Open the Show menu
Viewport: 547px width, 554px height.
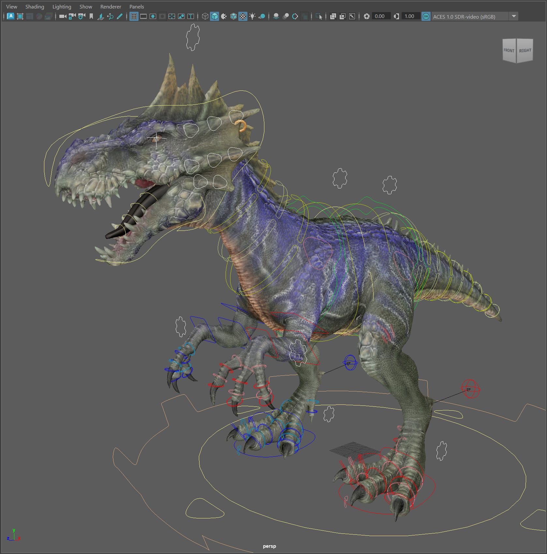(x=86, y=7)
